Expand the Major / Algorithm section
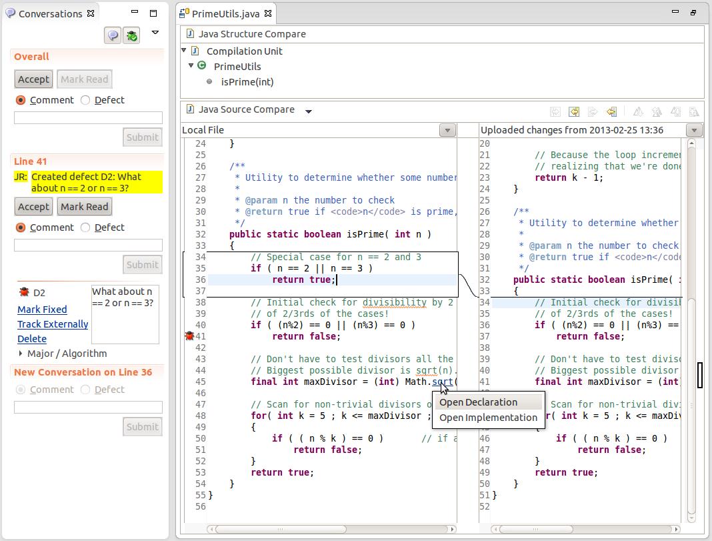 pyautogui.click(x=21, y=353)
